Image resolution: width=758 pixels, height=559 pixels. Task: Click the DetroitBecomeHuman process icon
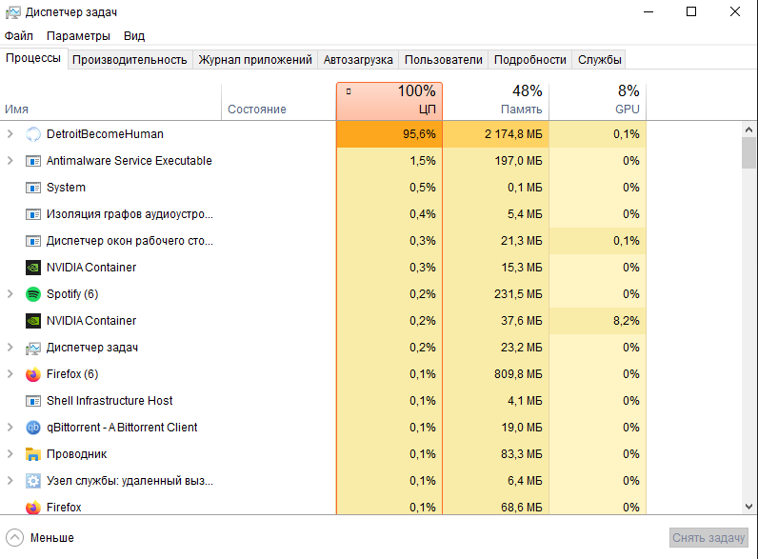pos(33,134)
